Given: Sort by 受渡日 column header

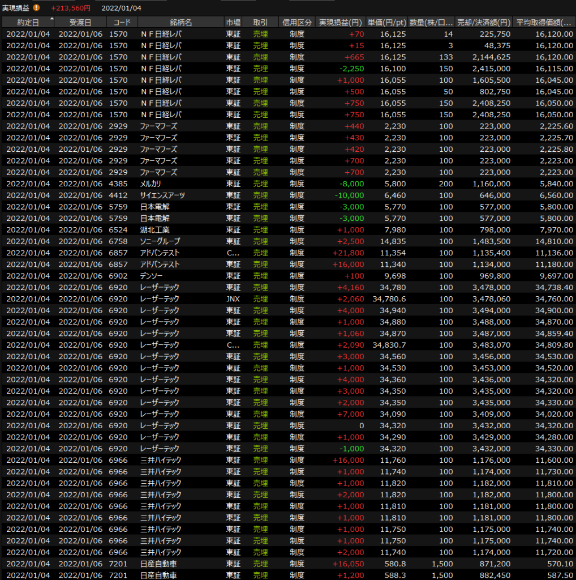Looking at the screenshot, I should click(x=80, y=22).
